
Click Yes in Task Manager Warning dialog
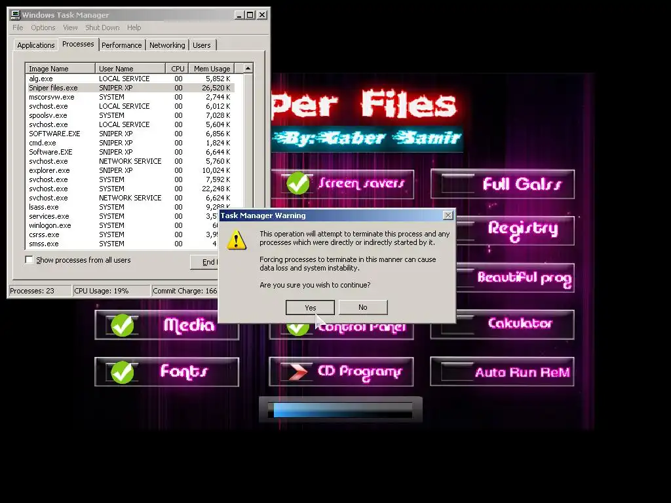click(310, 308)
